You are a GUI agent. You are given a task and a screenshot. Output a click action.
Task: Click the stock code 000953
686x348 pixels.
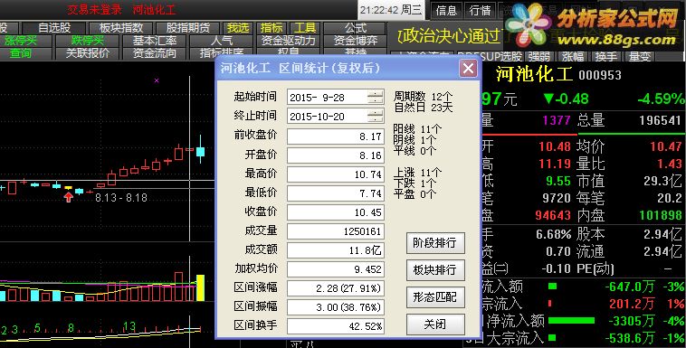600,75
